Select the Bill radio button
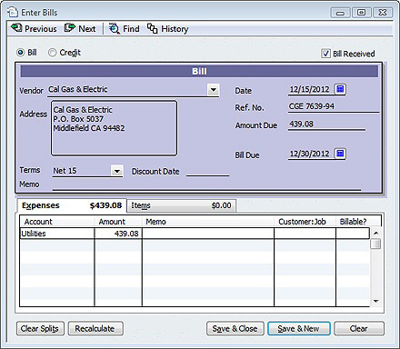The height and width of the screenshot is (349, 400). pyautogui.click(x=20, y=53)
